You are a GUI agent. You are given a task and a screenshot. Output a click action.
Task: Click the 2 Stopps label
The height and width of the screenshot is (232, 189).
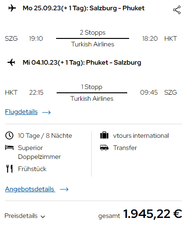pyautogui.click(x=93, y=33)
